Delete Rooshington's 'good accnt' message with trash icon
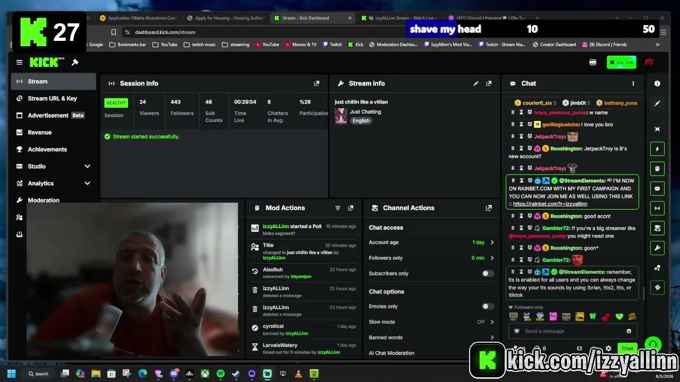The width and height of the screenshot is (680, 382). point(513,216)
